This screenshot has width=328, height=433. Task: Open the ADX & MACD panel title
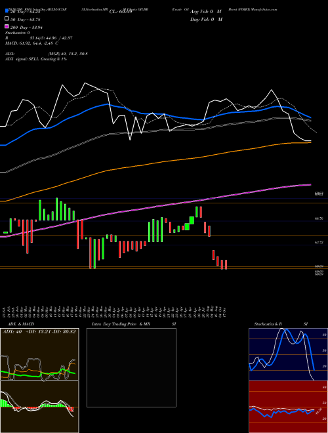coord(21,324)
